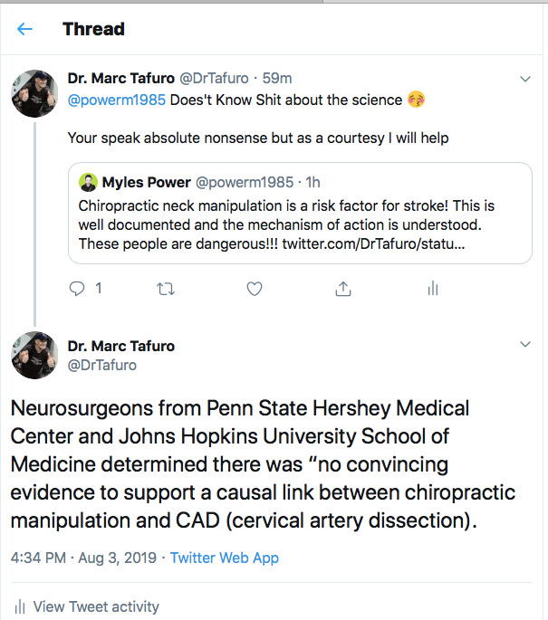Click the back arrow in Thread header
The image size is (548, 620).
tap(24, 29)
